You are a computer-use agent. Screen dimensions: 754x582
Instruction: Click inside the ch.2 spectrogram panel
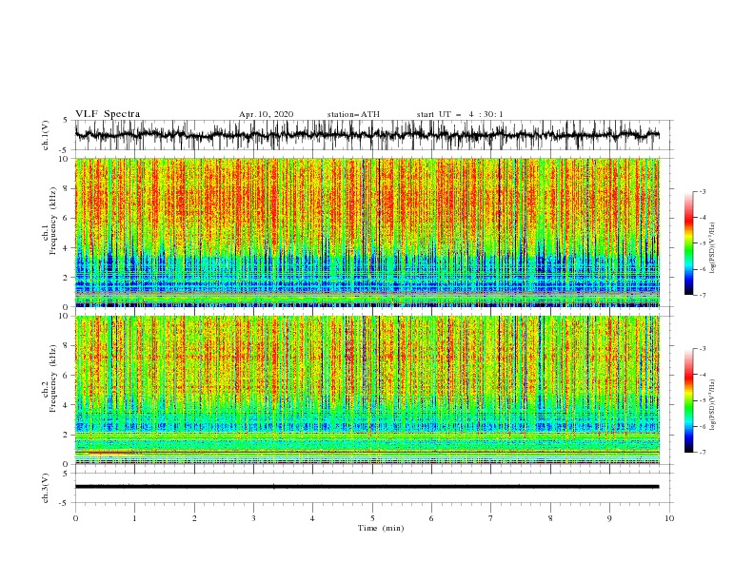pos(367,390)
